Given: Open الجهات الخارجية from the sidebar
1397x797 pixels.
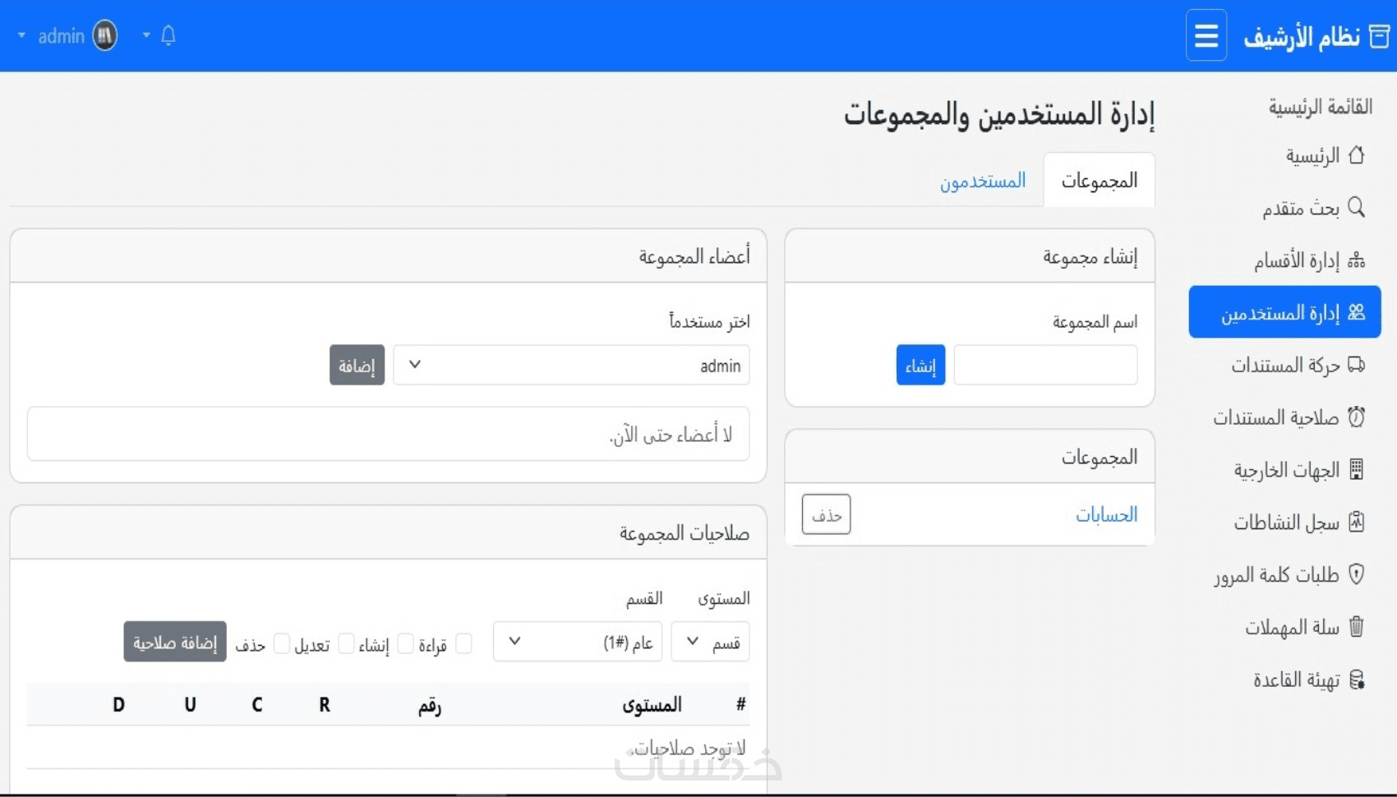Looking at the screenshot, I should (x=1285, y=469).
